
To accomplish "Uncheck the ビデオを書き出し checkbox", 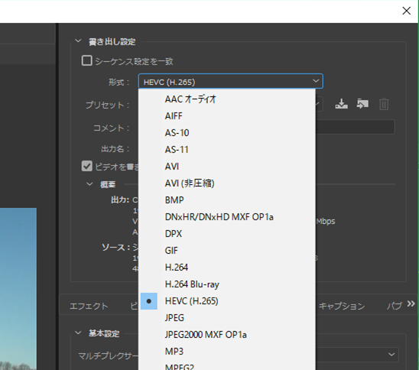I will pyautogui.click(x=87, y=166).
